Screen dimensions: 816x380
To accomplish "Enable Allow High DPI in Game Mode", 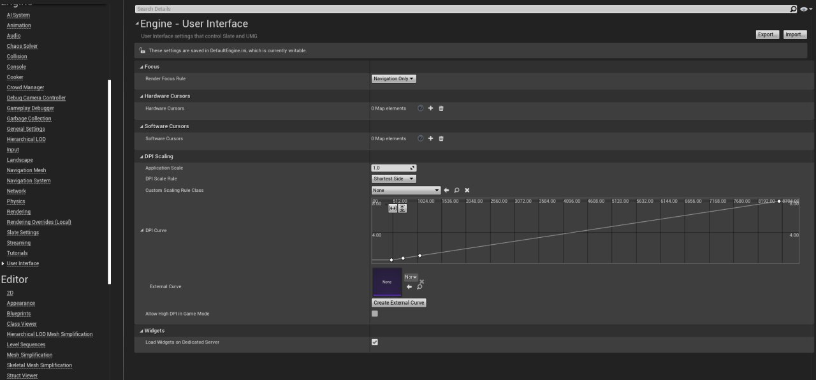I will point(375,314).
